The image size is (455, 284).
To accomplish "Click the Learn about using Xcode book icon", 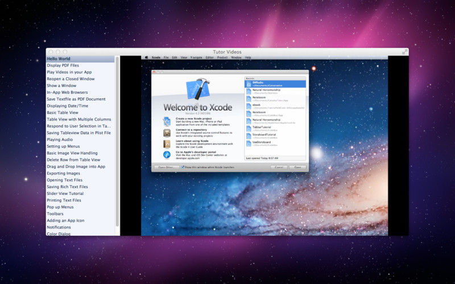I will 167,144.
